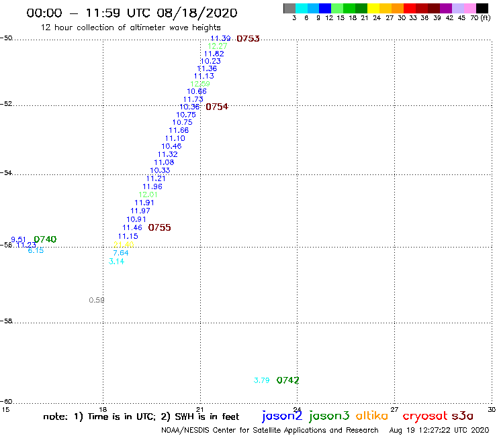Click the s3a satellite legend label

click(x=463, y=416)
